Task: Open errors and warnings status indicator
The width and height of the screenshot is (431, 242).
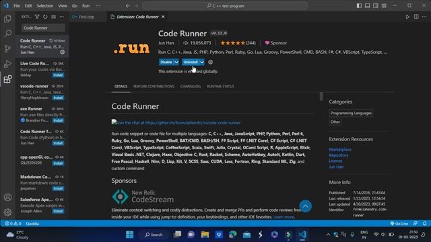Action: (x=13, y=224)
